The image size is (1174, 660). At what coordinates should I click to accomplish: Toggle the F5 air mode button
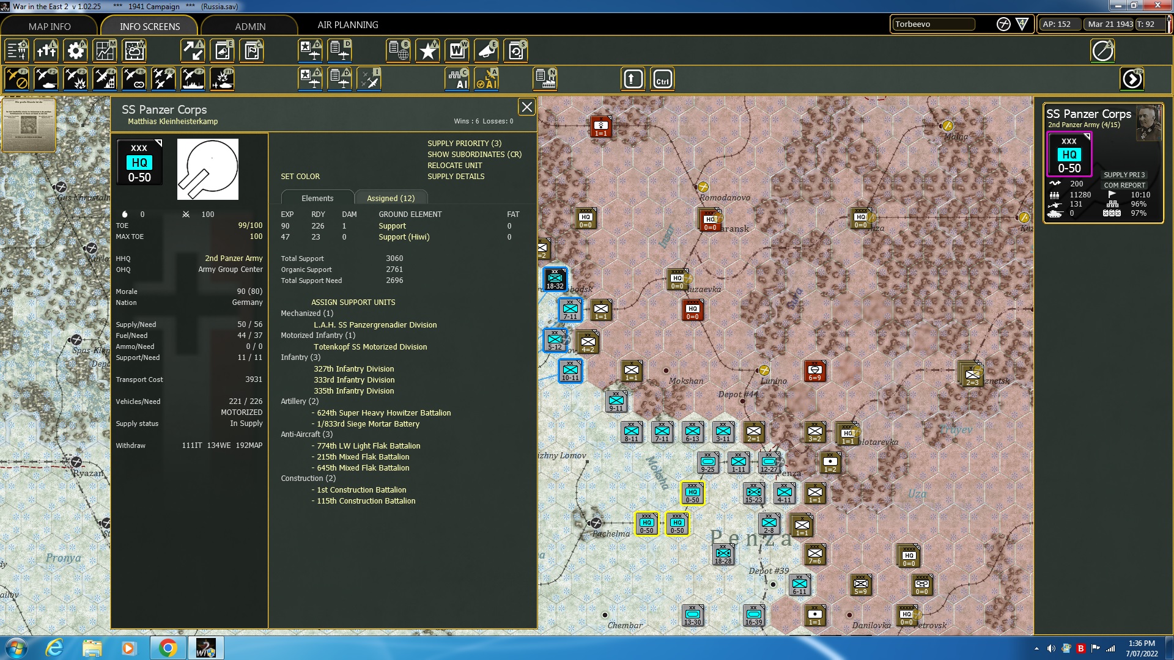[x=134, y=79]
